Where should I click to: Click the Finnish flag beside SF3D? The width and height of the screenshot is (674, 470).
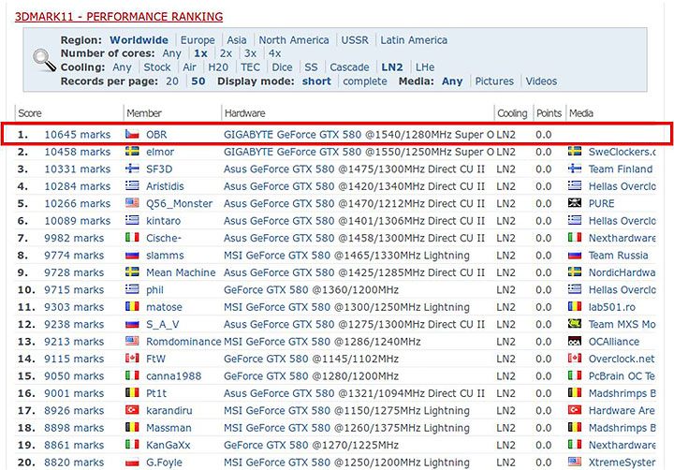click(x=132, y=169)
